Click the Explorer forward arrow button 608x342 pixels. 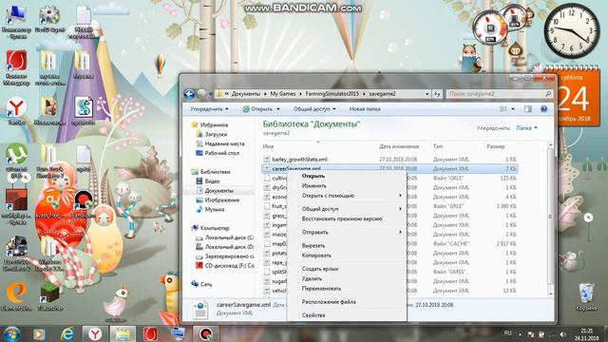[201, 94]
